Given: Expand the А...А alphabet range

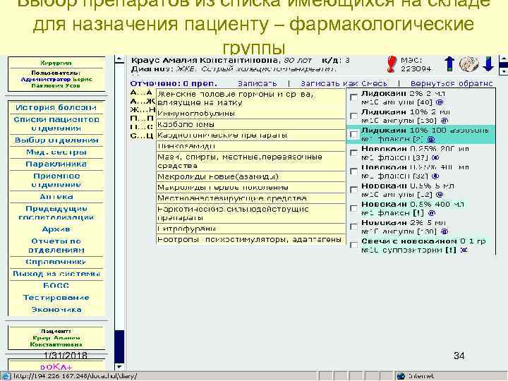Looking at the screenshot, I should pyautogui.click(x=141, y=93).
